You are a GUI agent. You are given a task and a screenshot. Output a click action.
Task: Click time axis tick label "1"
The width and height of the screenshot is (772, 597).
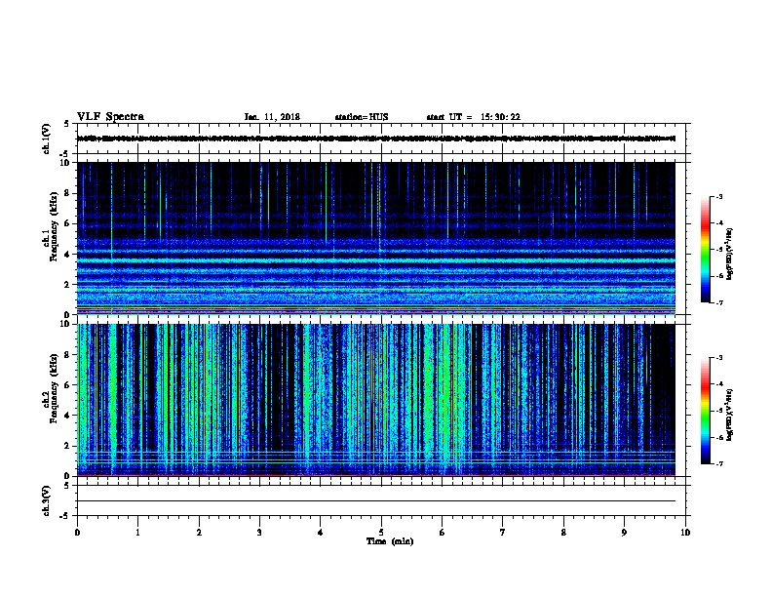click(x=137, y=533)
